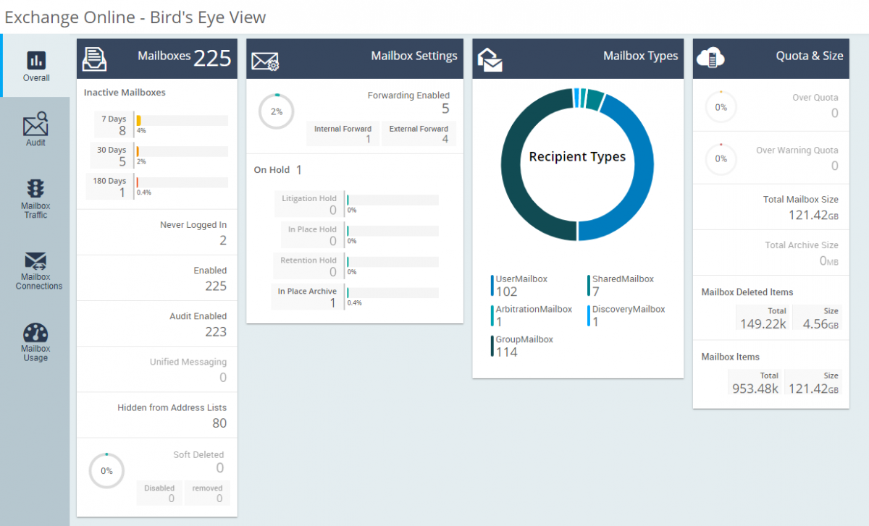Click the 180 Days inactive count 1
The image size is (869, 526).
pos(122,192)
